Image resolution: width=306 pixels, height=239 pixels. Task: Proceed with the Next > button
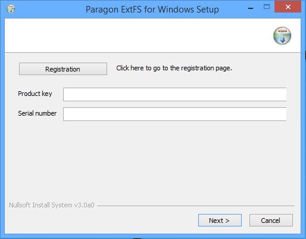coord(220,221)
